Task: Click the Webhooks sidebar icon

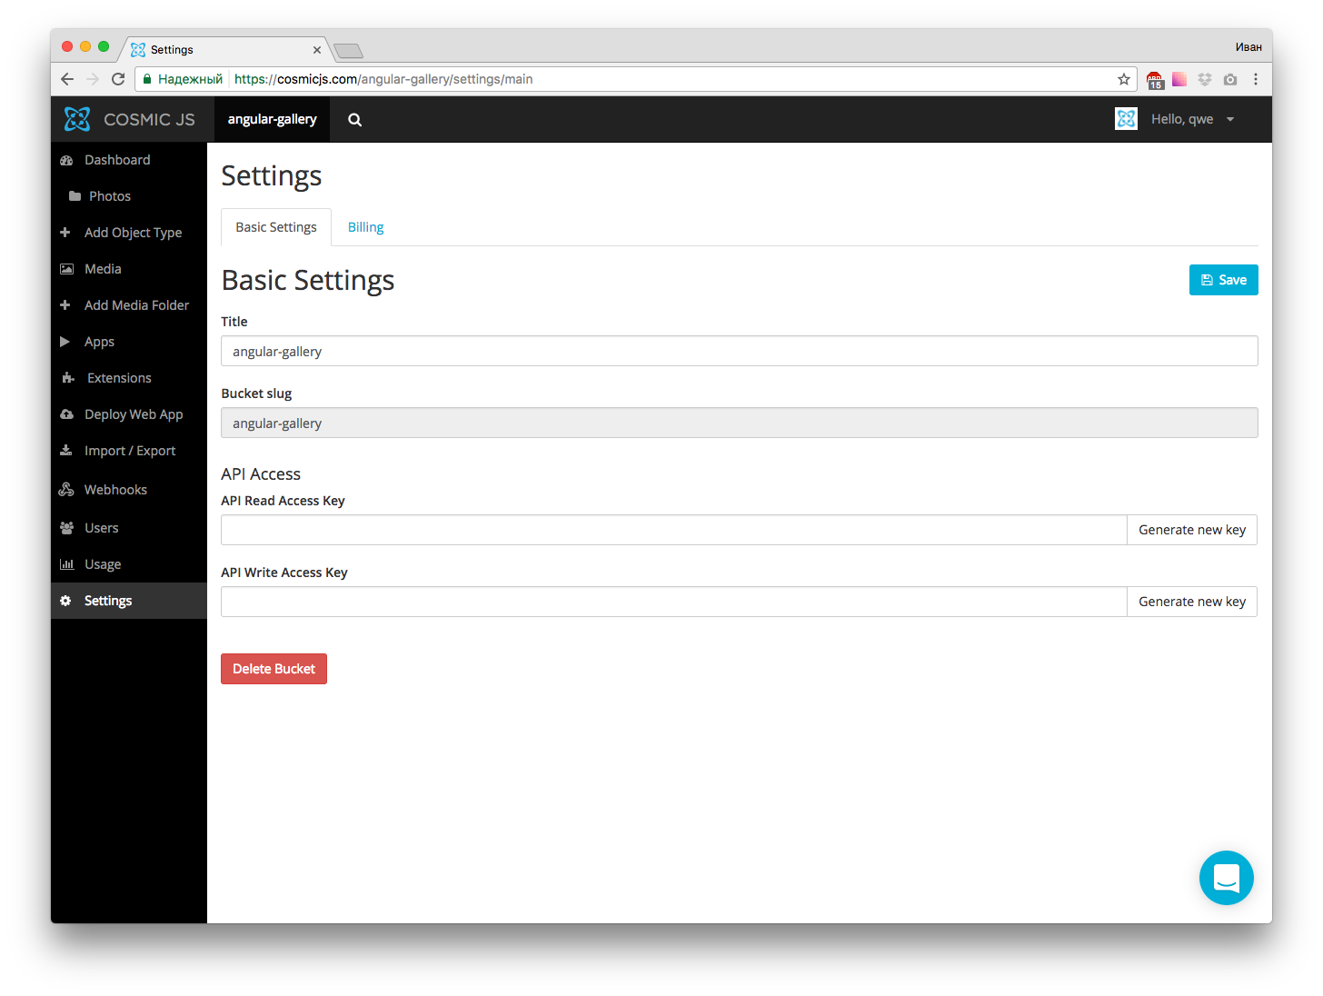Action: click(x=66, y=490)
